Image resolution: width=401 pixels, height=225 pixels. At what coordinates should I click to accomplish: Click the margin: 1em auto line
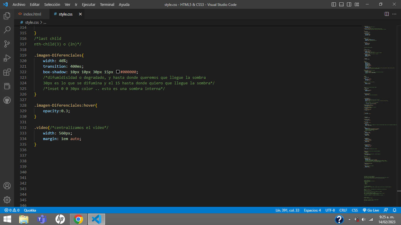62,139
